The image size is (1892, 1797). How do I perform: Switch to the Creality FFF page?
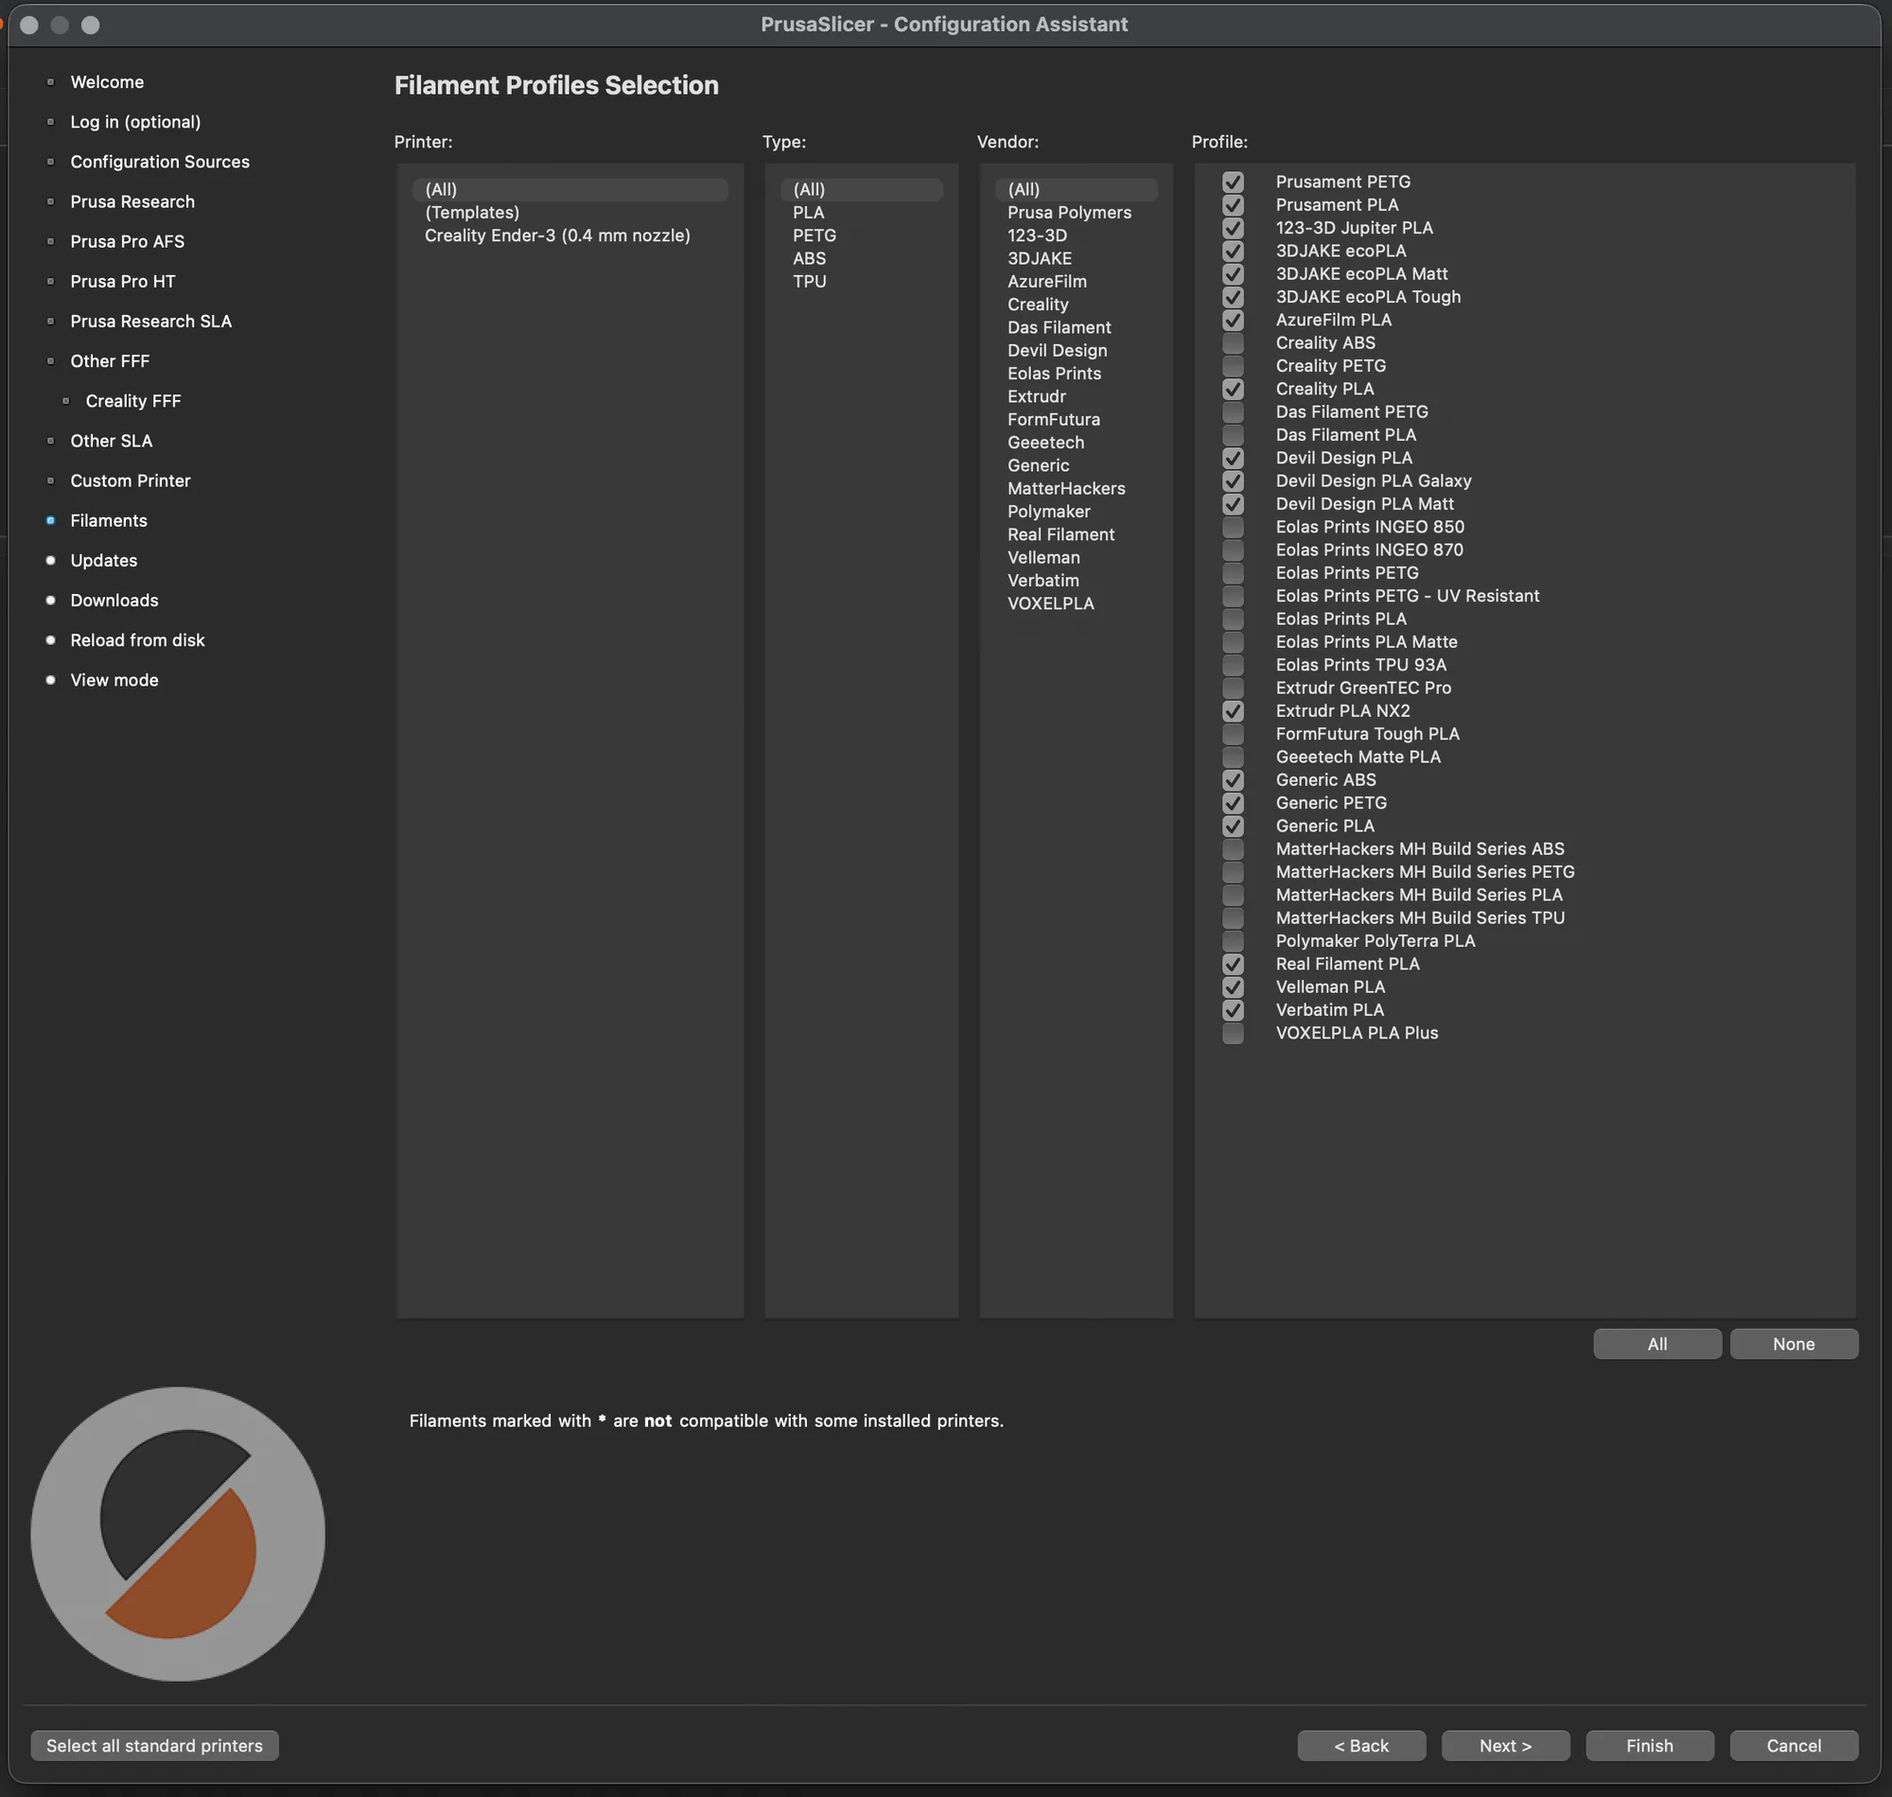(x=133, y=401)
